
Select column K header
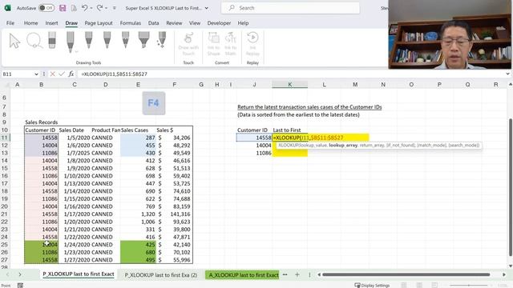[290, 85]
